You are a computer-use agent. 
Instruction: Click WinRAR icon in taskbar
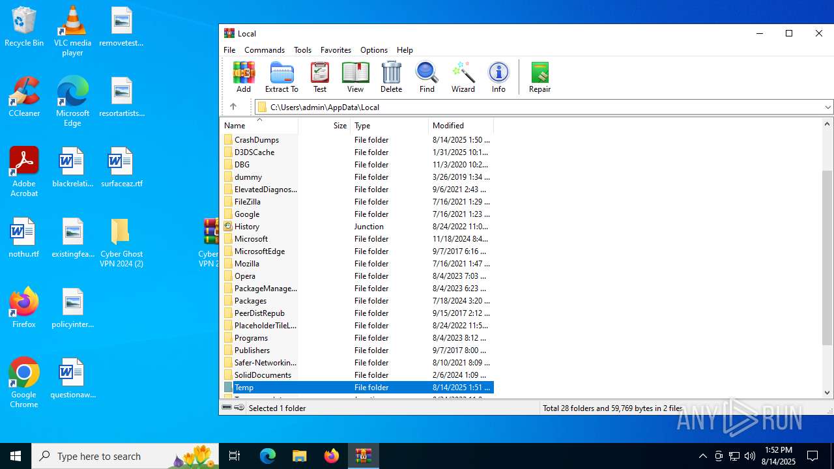(363, 456)
